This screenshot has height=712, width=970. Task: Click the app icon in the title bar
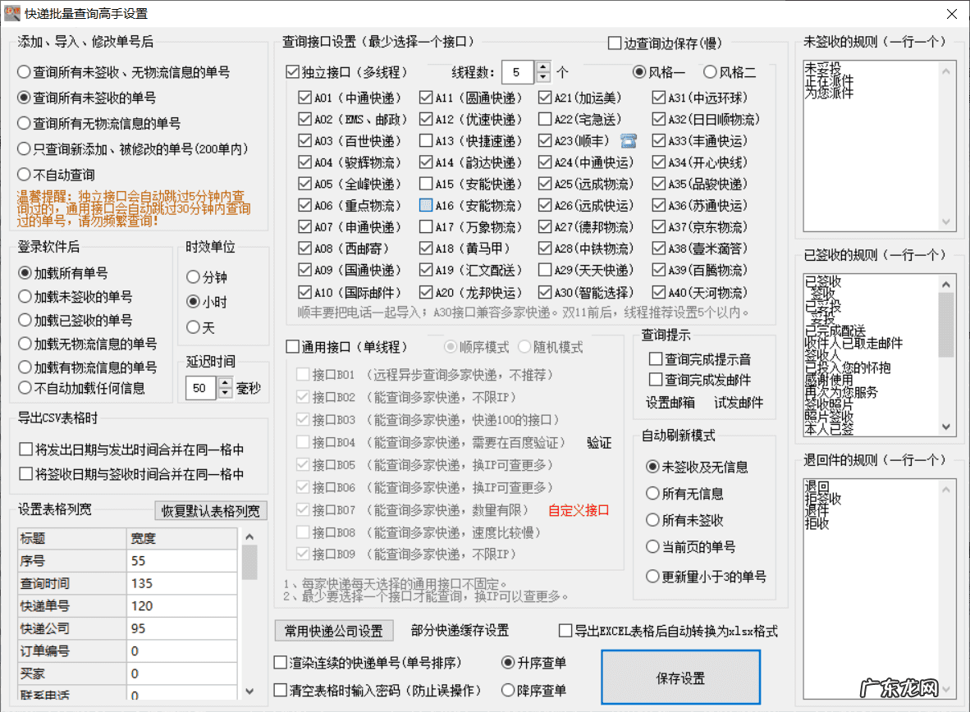[11, 12]
